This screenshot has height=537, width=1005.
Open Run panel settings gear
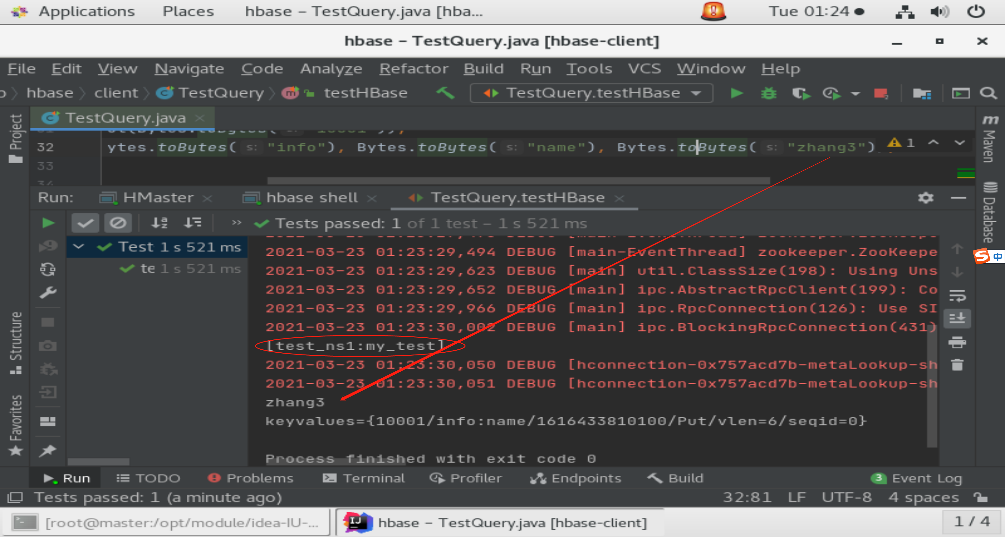tap(926, 198)
